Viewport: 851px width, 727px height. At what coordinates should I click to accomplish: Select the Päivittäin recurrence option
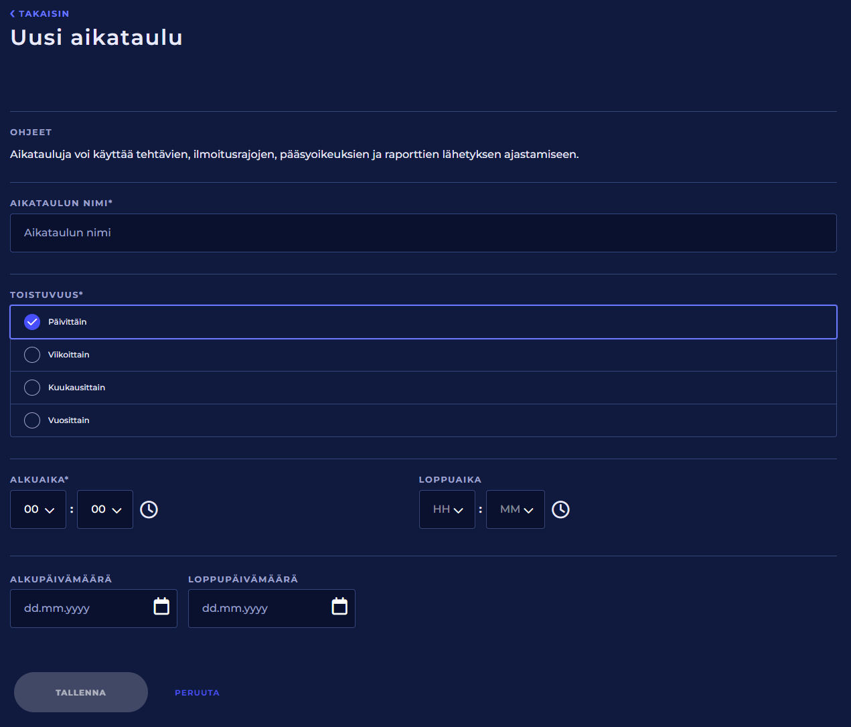pos(32,322)
